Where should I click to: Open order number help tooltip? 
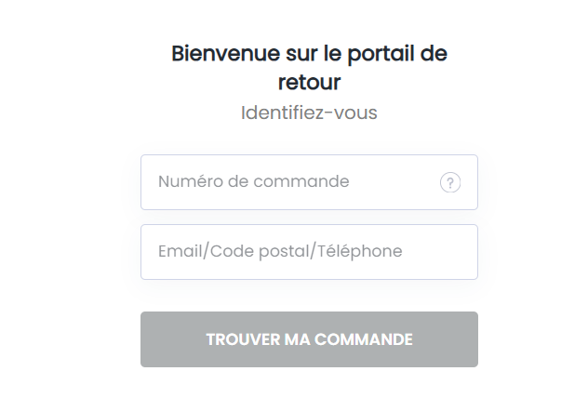[450, 183]
